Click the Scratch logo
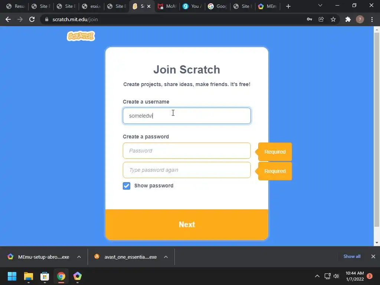The width and height of the screenshot is (380, 285). click(81, 36)
